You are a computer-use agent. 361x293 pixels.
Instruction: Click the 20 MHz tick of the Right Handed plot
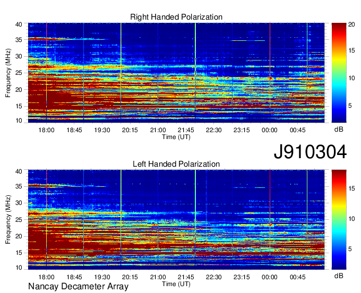[19, 90]
